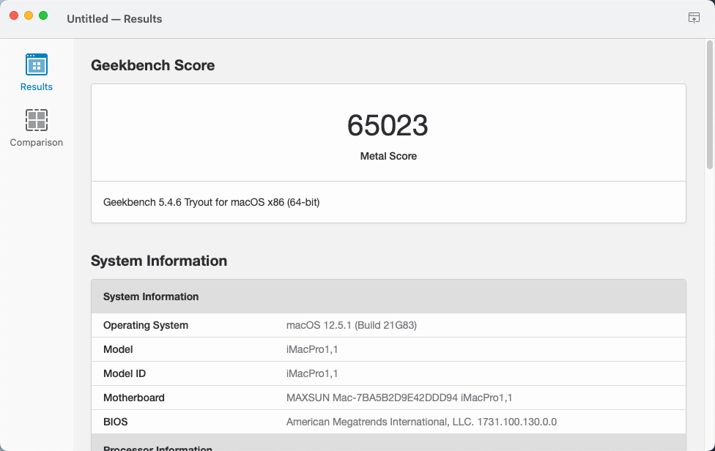Click the Geekbench 5.4.6 Tryout version text

pos(211,202)
